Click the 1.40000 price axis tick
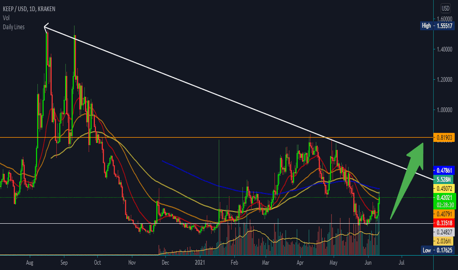The height and width of the screenshot is (270, 458). pyautogui.click(x=445, y=49)
